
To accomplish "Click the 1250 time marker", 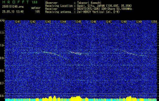I will (x=154, y=22).
